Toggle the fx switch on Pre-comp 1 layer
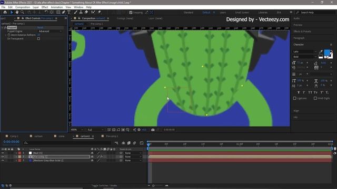Image resolution: width=337 pixels, height=189 pixels. tap(102, 156)
